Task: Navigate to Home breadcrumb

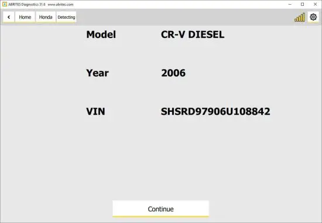Action: [x=25, y=17]
